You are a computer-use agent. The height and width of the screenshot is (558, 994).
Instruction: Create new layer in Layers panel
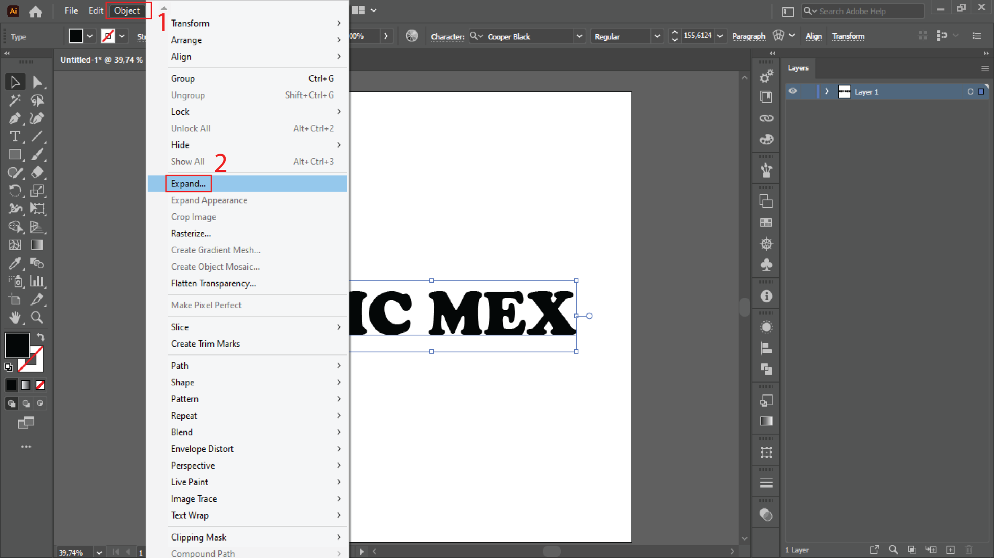(950, 549)
